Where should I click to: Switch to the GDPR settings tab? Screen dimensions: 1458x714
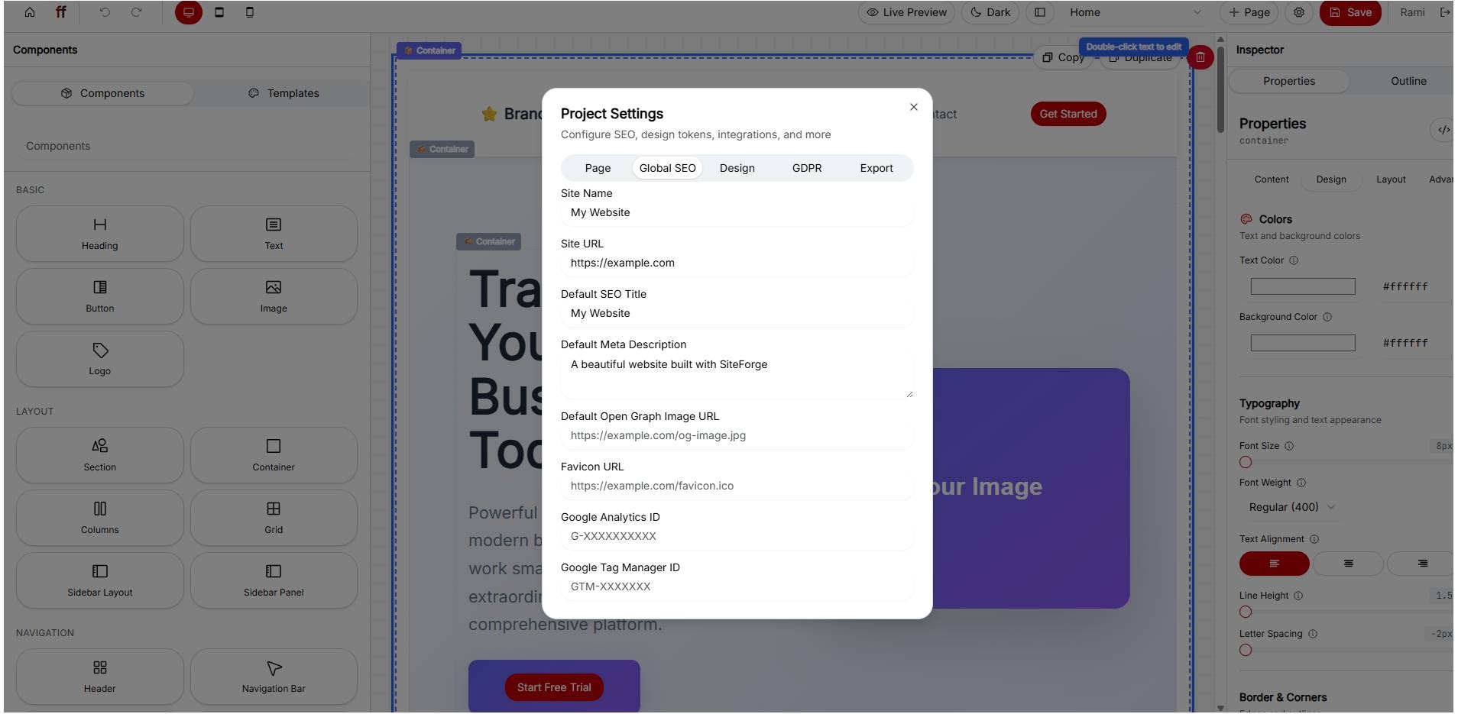click(x=807, y=168)
